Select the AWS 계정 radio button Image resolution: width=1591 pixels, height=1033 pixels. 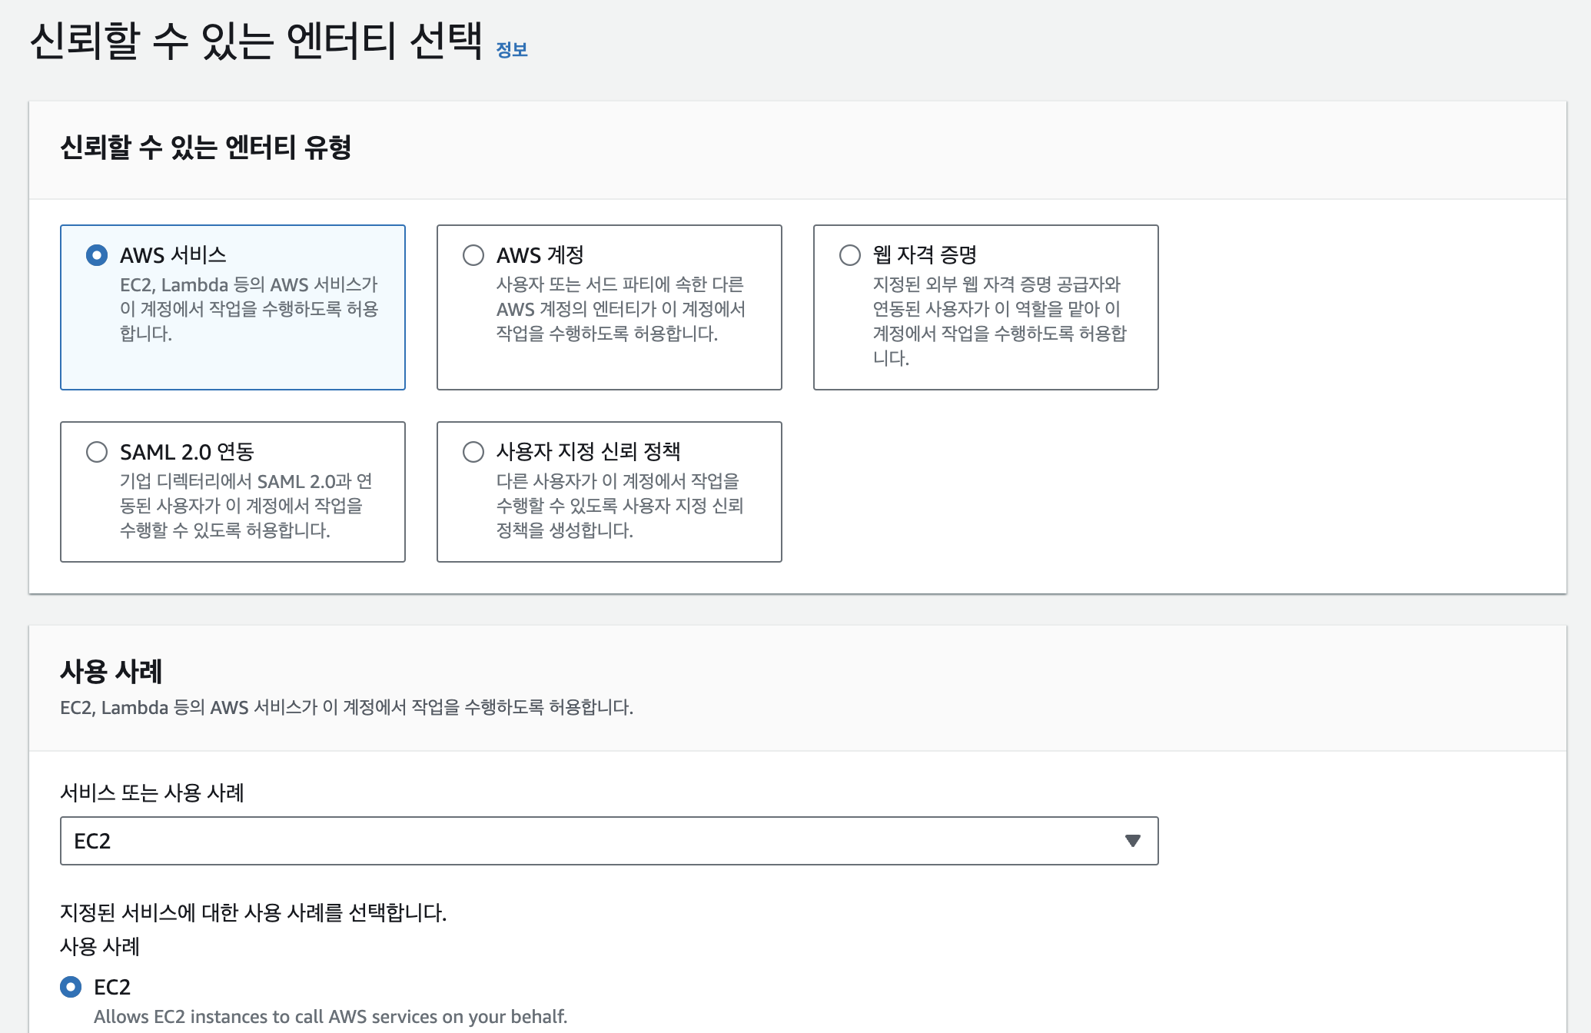[473, 255]
